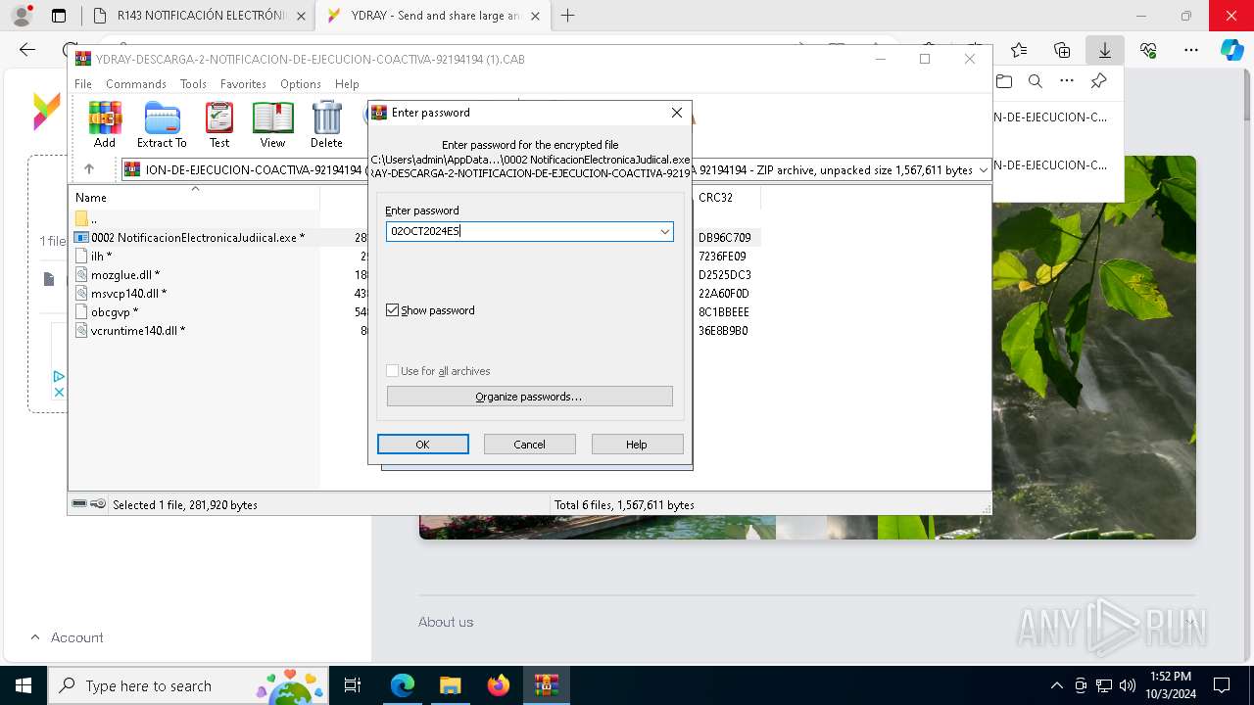
Task: Open Windows Start menu
Action: (x=23, y=685)
